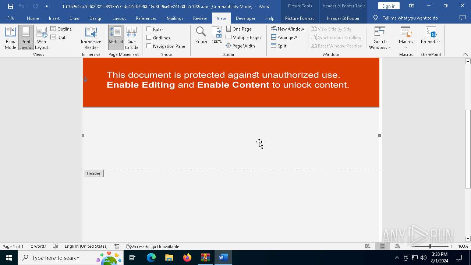
Task: Open the Picture Format tab
Action: click(300, 18)
